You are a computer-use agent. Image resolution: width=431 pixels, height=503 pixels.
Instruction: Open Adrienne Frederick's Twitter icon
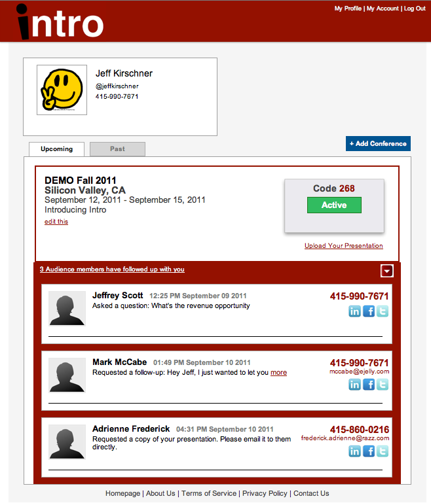click(383, 451)
